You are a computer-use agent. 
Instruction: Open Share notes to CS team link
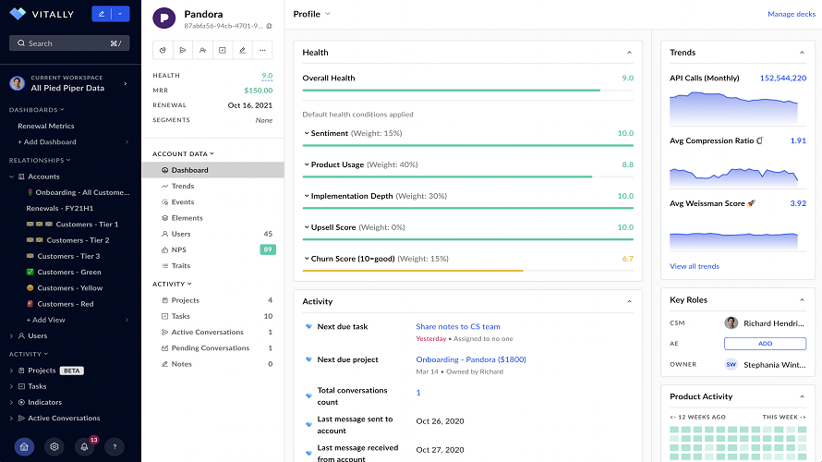tap(458, 327)
